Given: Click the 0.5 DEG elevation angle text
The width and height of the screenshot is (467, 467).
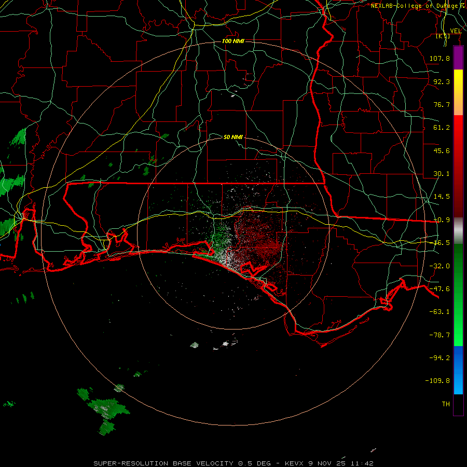Looking at the screenshot, I should (254, 463).
